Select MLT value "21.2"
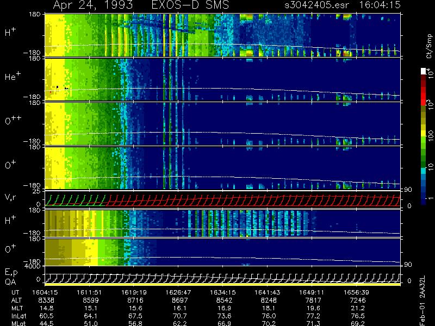Viewport: 435px width, 326px height. (x=358, y=308)
